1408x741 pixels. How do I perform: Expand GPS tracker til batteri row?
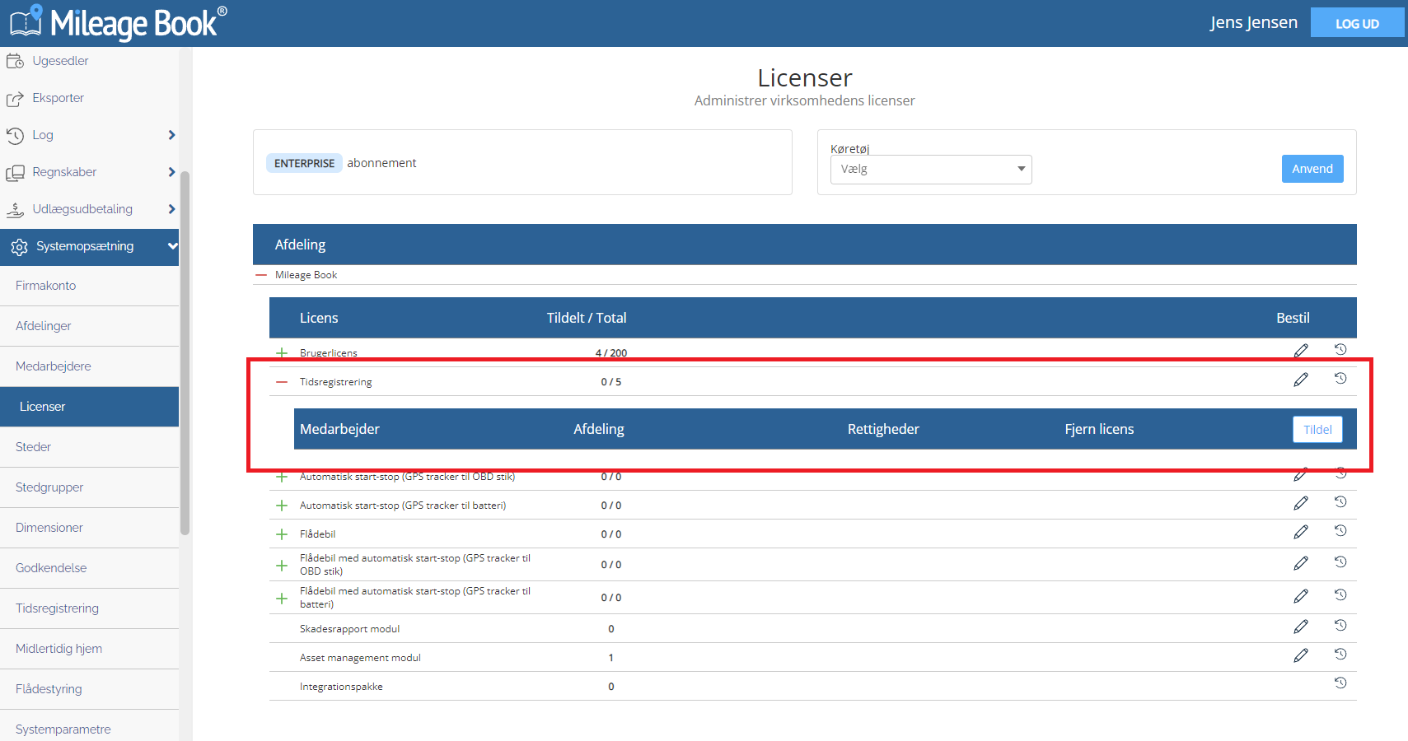[x=282, y=506]
